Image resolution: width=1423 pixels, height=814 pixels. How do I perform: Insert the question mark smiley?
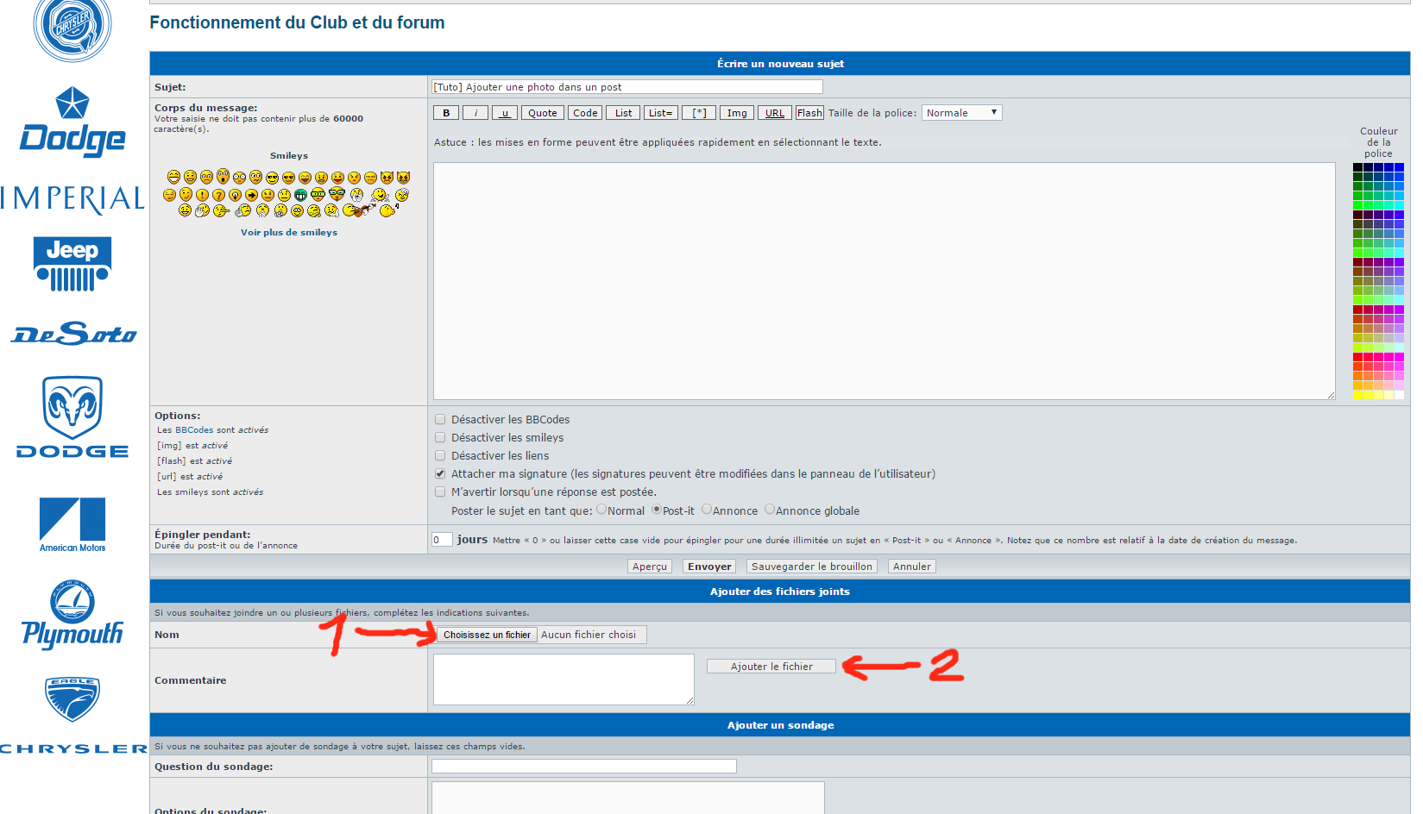(x=218, y=195)
